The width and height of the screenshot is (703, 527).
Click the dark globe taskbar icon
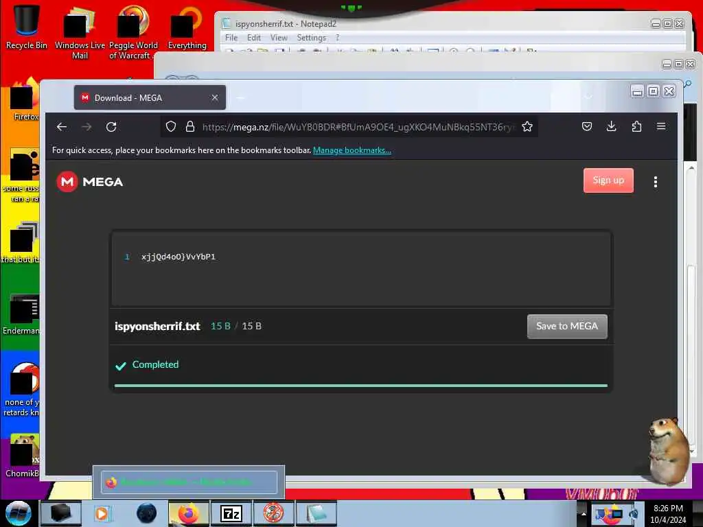pos(147,513)
